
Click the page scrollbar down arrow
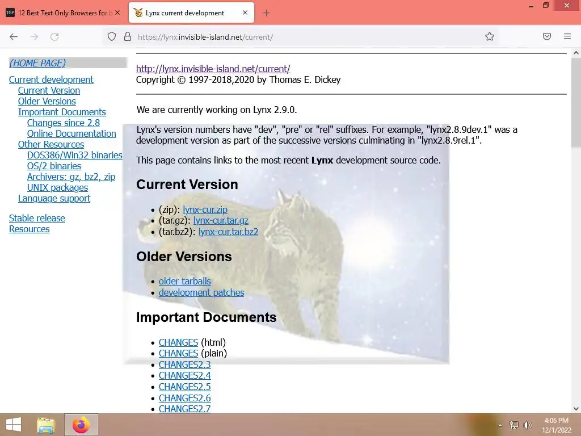point(576,409)
